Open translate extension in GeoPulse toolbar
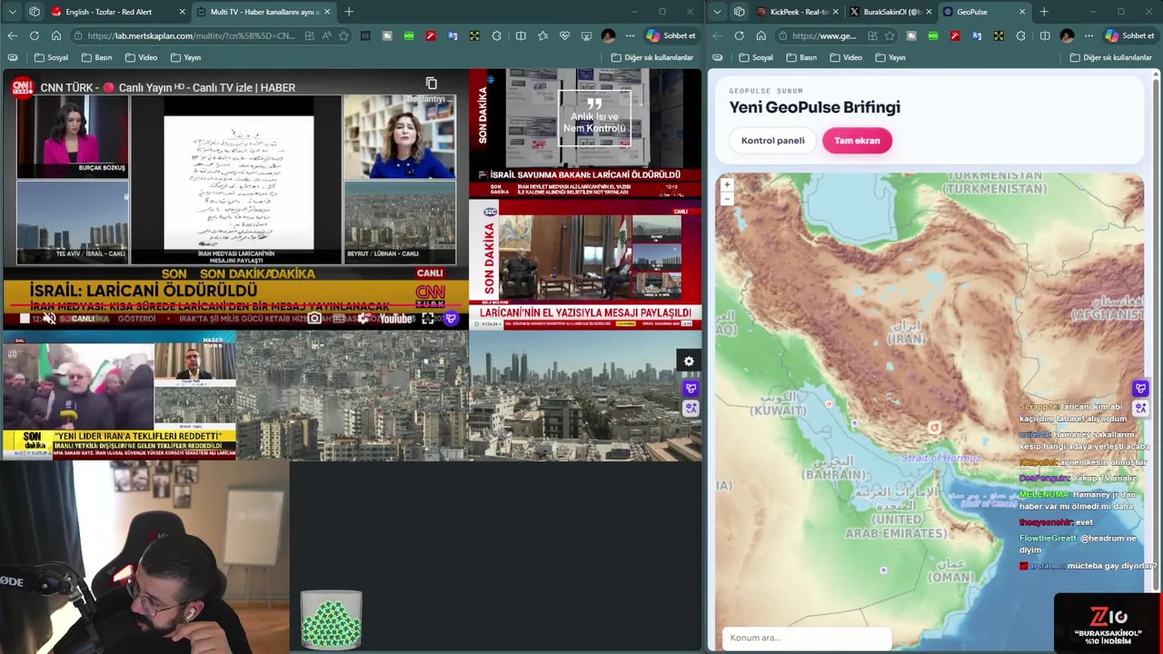The width and height of the screenshot is (1163, 654). (977, 35)
